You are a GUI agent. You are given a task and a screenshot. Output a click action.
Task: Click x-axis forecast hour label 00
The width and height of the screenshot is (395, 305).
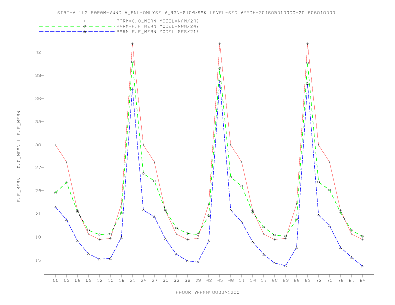click(56, 280)
